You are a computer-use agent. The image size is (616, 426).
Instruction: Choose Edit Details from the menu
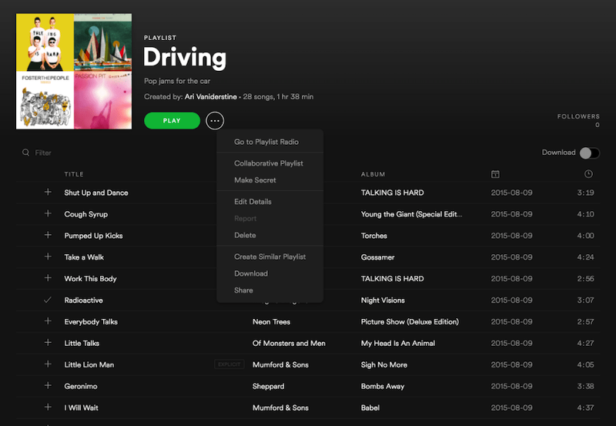point(253,202)
